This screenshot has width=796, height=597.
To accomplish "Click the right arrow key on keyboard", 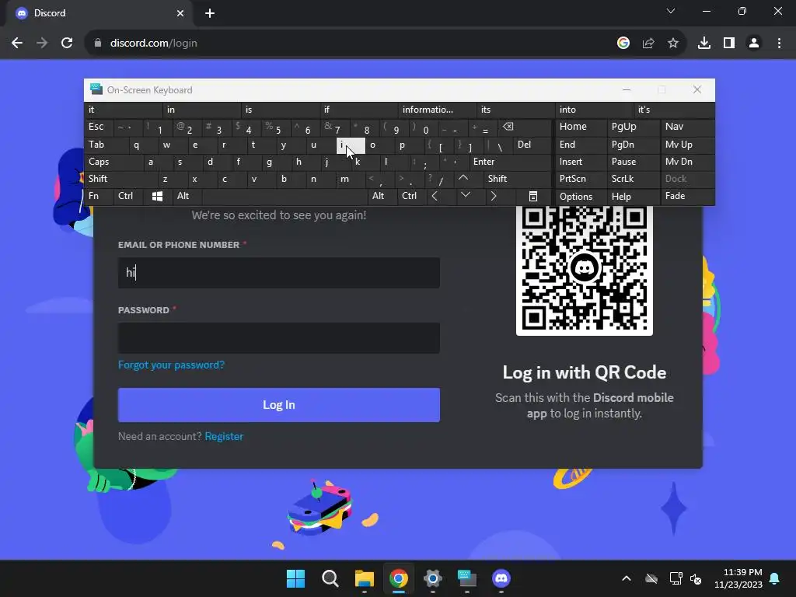I will 494,196.
